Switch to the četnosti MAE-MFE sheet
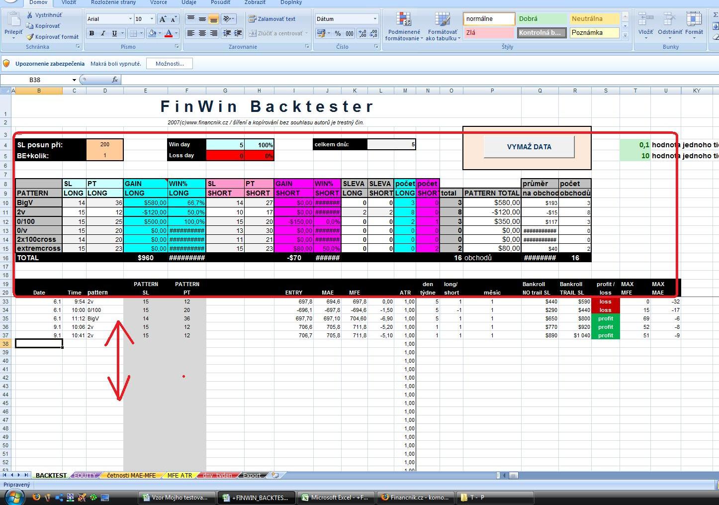Image resolution: width=719 pixels, height=505 pixels. click(131, 475)
